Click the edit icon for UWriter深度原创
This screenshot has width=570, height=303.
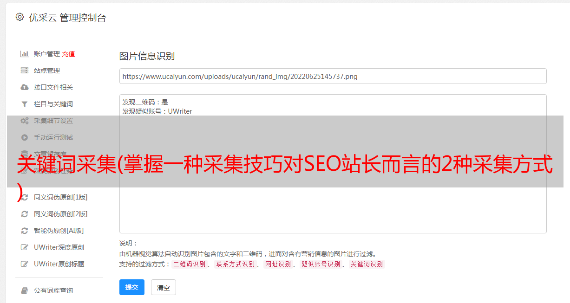25,247
